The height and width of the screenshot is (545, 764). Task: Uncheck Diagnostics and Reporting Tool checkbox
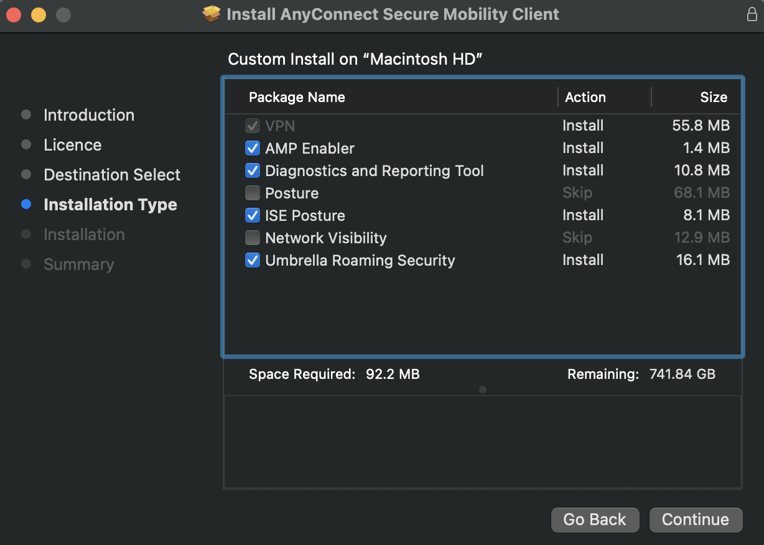click(x=253, y=171)
